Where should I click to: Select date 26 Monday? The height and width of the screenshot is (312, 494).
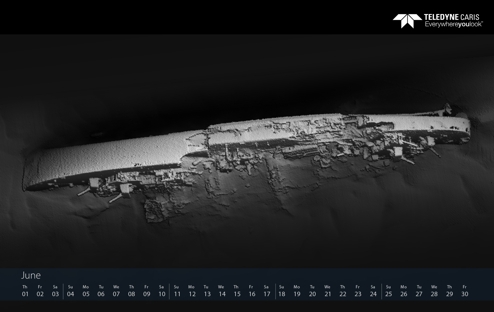tap(404, 291)
